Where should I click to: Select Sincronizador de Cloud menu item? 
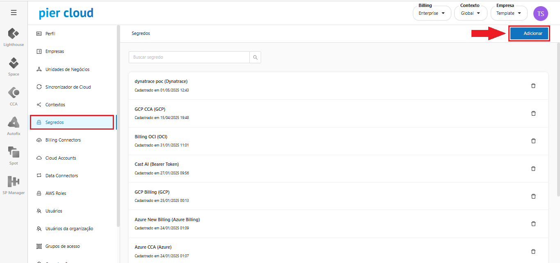(x=68, y=87)
